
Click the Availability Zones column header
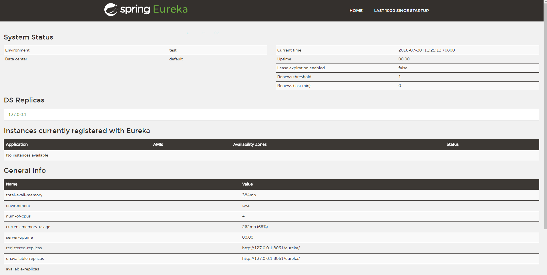(250, 145)
